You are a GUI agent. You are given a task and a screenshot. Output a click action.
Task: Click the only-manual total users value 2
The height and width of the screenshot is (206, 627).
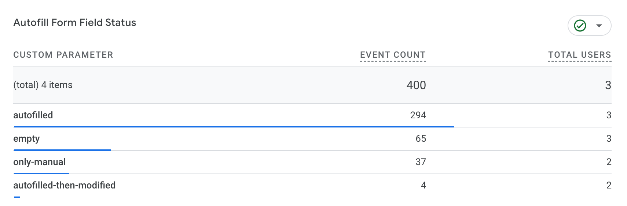[609, 162]
